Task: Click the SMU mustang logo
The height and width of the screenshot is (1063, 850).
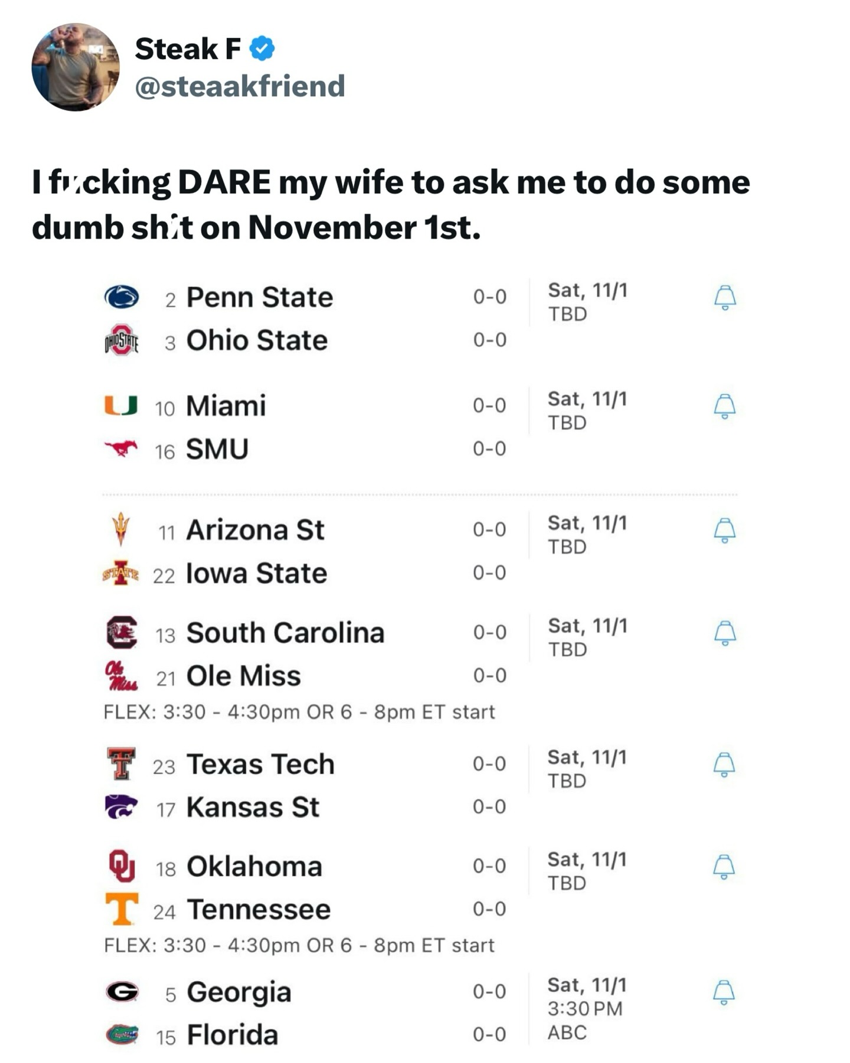Action: point(121,449)
